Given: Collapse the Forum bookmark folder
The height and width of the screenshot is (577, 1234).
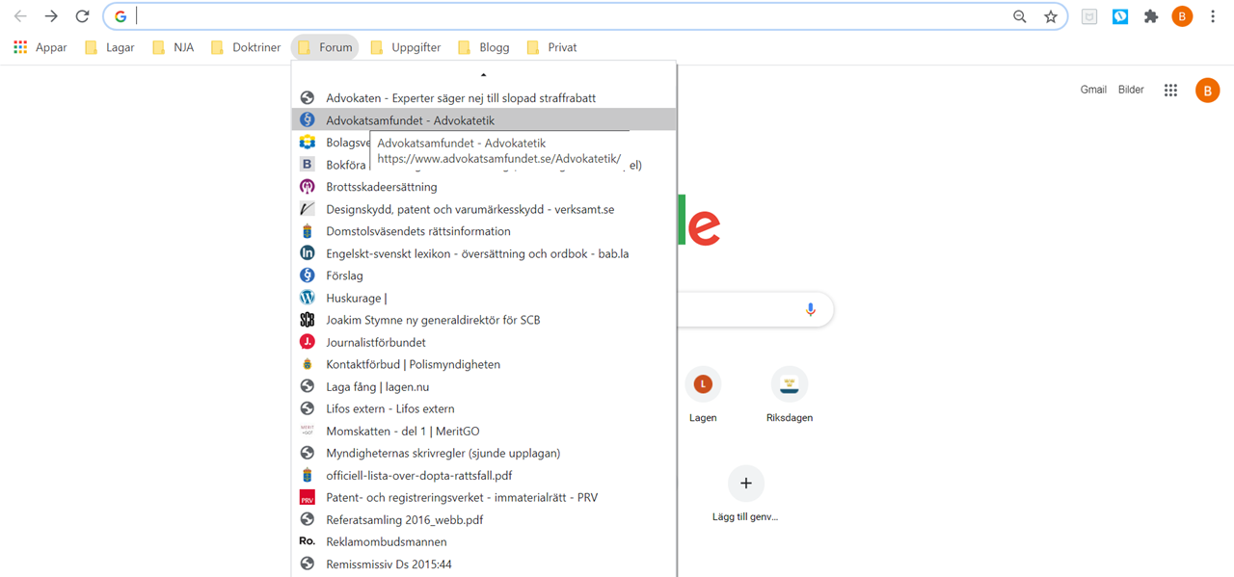Looking at the screenshot, I should [x=325, y=47].
